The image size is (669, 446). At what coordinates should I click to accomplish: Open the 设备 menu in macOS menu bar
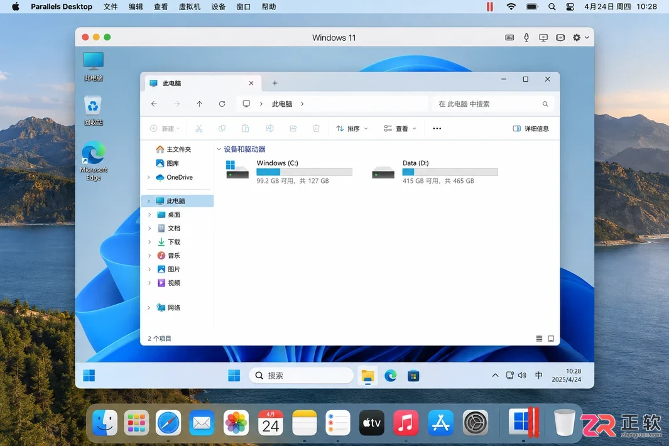pos(219,6)
